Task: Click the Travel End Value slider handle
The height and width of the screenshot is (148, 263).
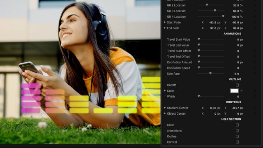Action: click(199, 45)
